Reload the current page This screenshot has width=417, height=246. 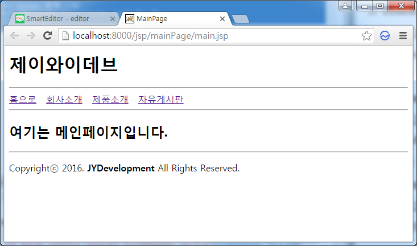coord(48,35)
